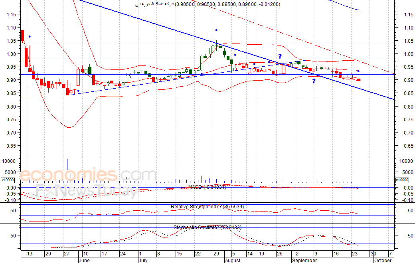Click the tallest blue volume bar near May 27
Viewport: 415px width, 263px height.
click(67, 164)
